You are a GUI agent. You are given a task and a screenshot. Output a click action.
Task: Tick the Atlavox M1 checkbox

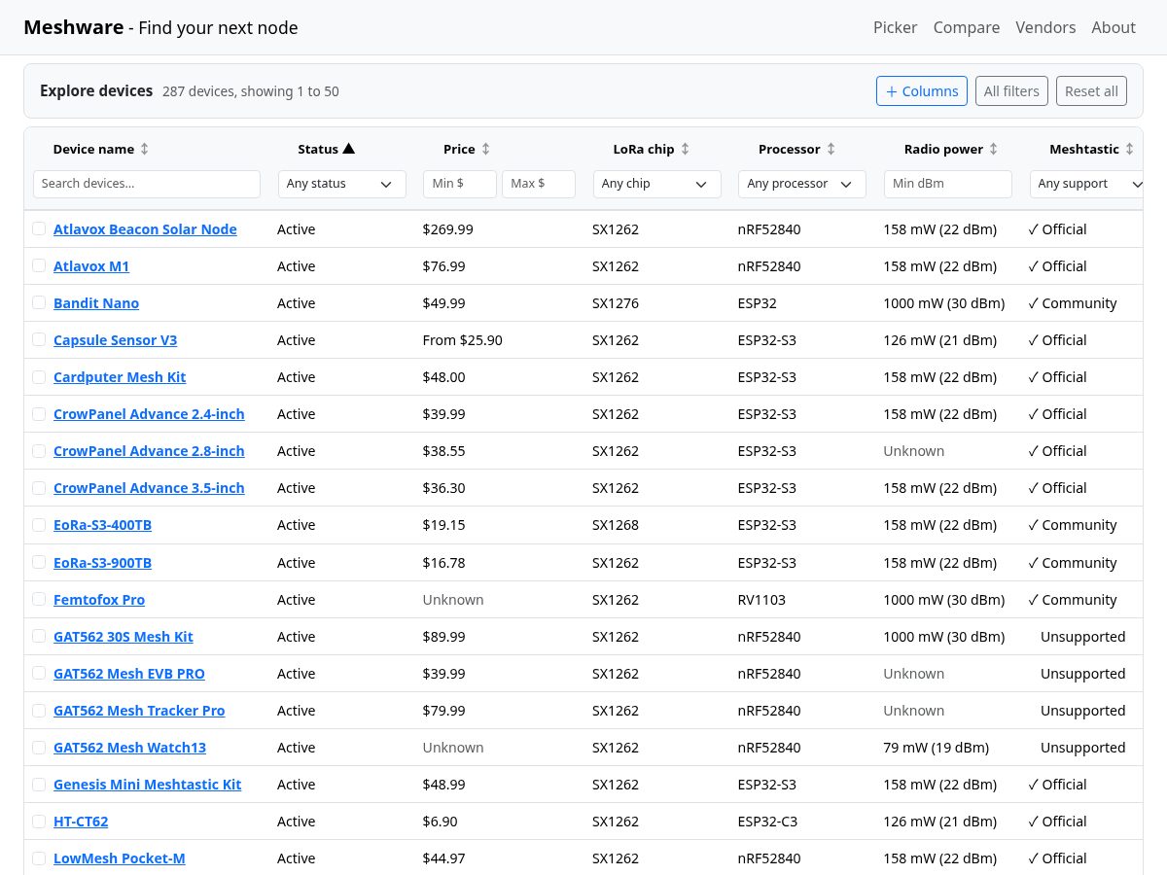(x=39, y=265)
